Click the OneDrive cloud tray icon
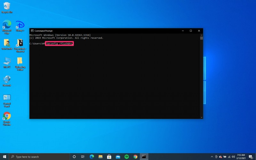256x160 pixels. pyautogui.click(x=220, y=157)
